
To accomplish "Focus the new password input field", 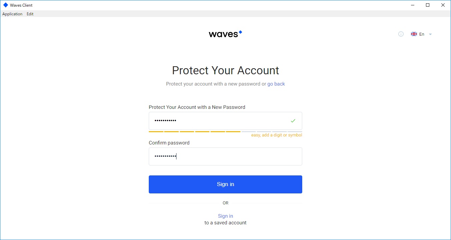I will click(x=217, y=121).
